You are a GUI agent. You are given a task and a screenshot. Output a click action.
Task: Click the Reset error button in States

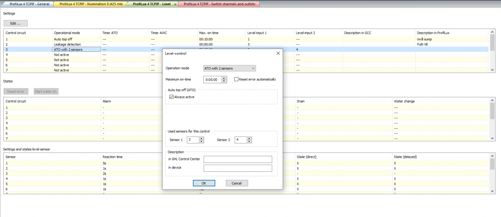click(16, 91)
